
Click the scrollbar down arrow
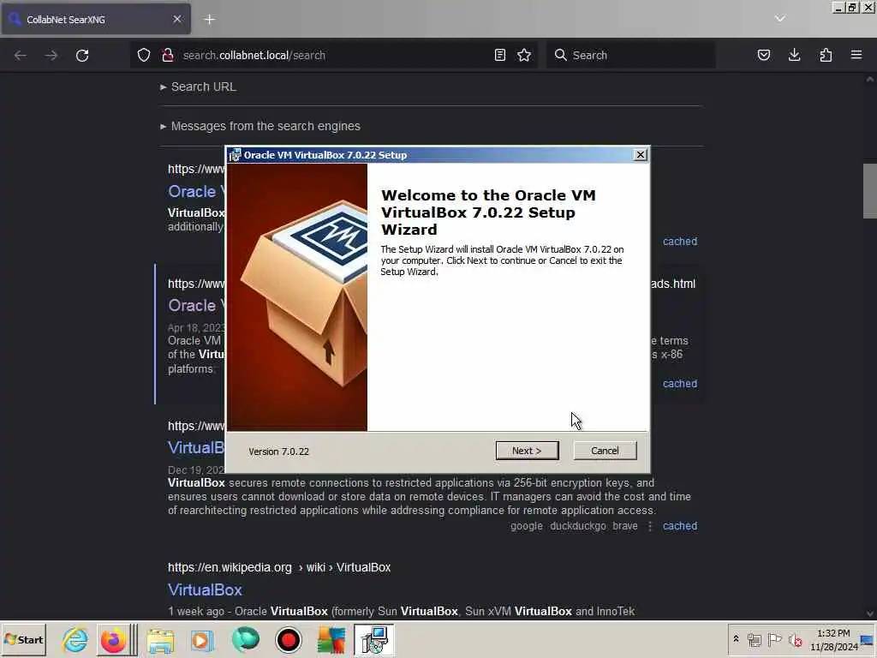[870, 613]
